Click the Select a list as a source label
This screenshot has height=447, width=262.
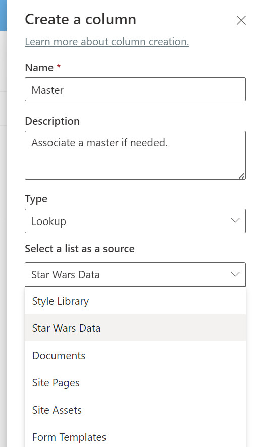(80, 249)
